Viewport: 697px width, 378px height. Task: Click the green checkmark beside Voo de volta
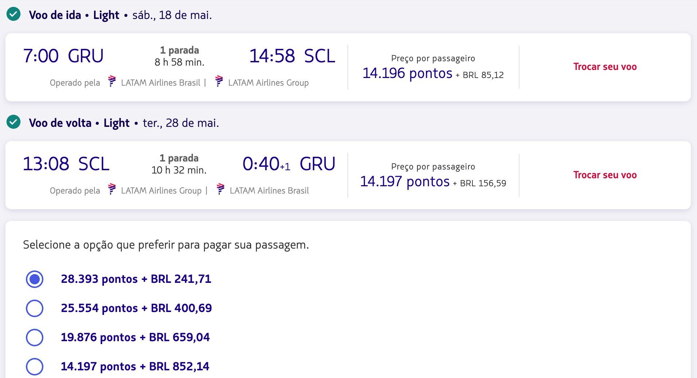(x=13, y=122)
